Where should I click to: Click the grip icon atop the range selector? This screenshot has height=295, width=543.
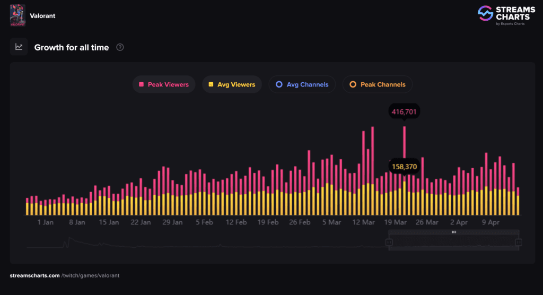click(454, 232)
